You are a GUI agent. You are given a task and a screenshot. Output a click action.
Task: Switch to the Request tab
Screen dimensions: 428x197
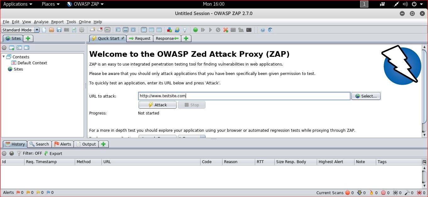pos(140,38)
